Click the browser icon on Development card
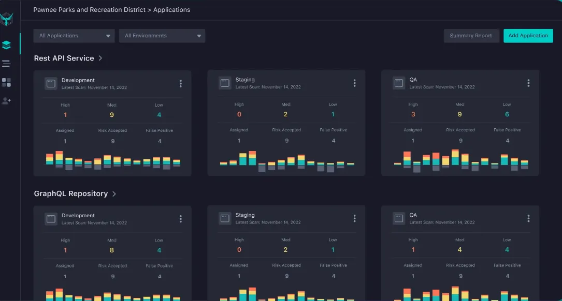Viewport: 562px width, 301px height. pyautogui.click(x=51, y=83)
